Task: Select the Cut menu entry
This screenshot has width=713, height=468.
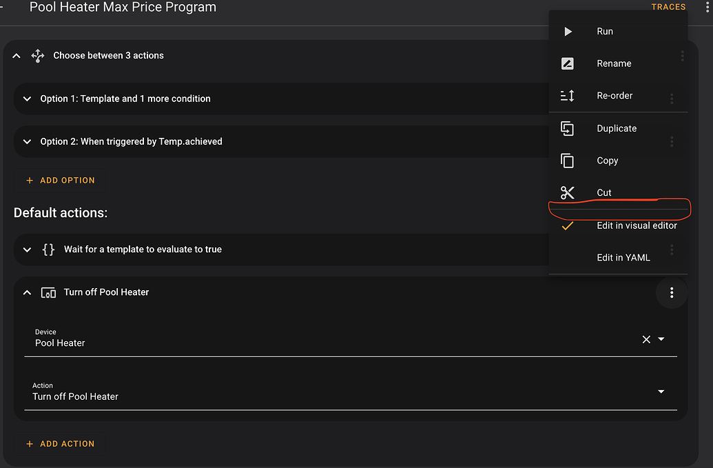Action: pos(603,192)
